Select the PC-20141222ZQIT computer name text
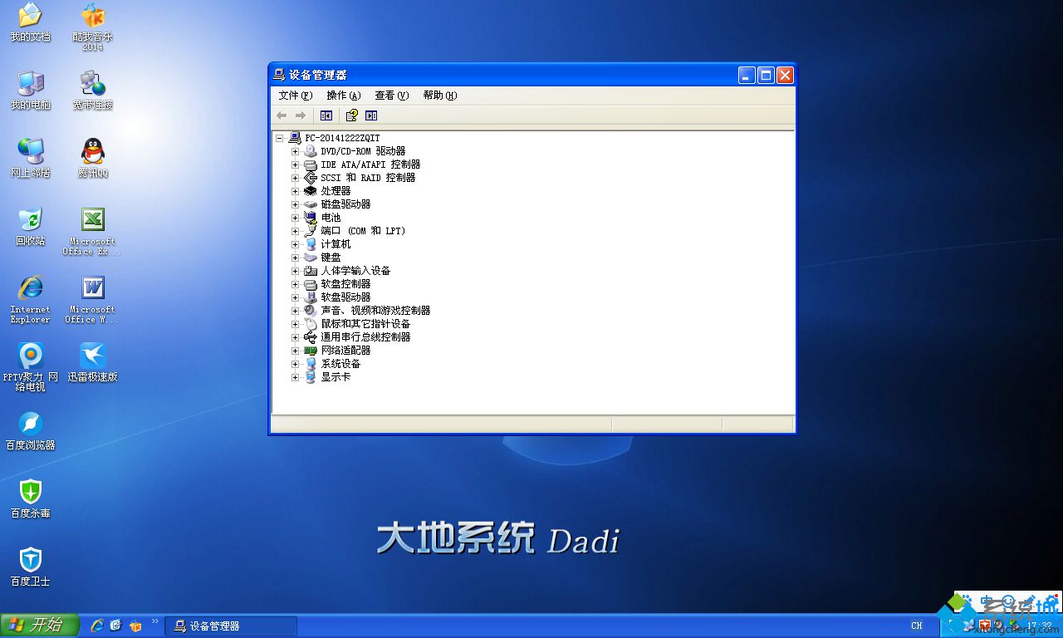The image size is (1063, 638). pos(342,138)
